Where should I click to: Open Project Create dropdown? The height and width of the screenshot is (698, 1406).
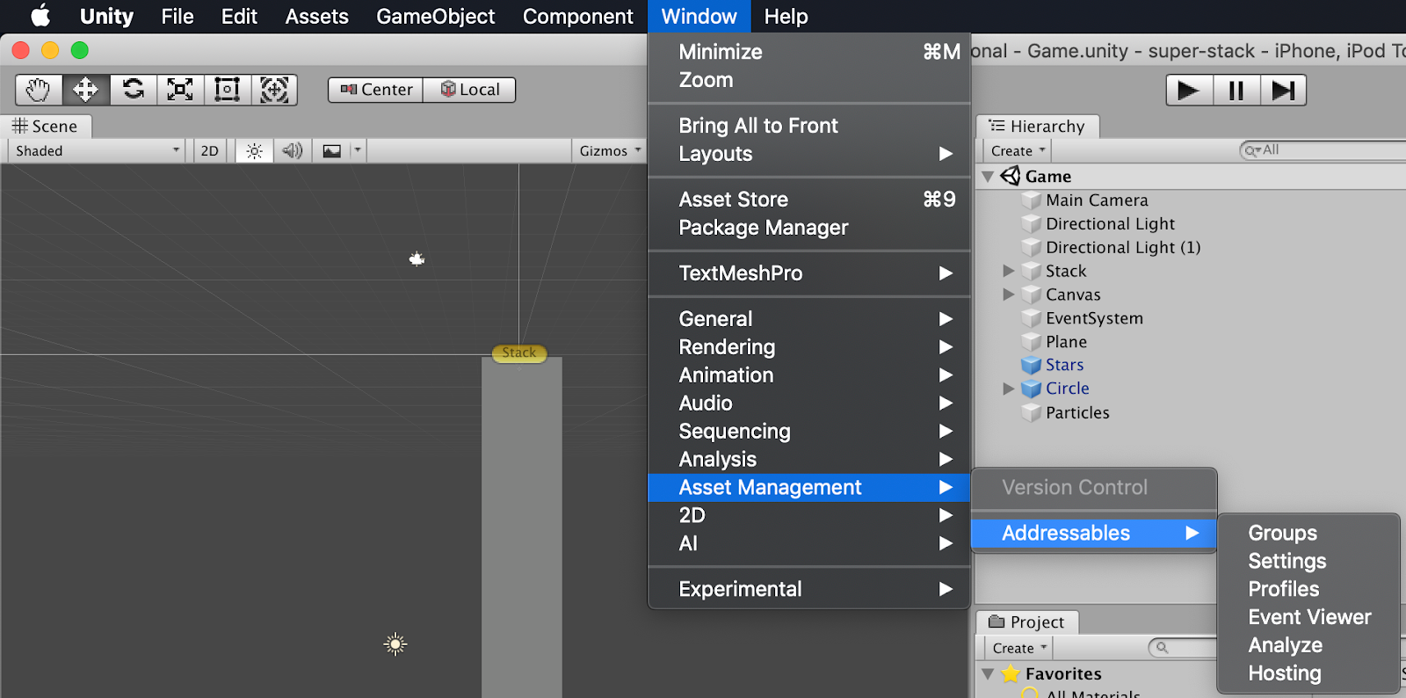(x=1019, y=649)
